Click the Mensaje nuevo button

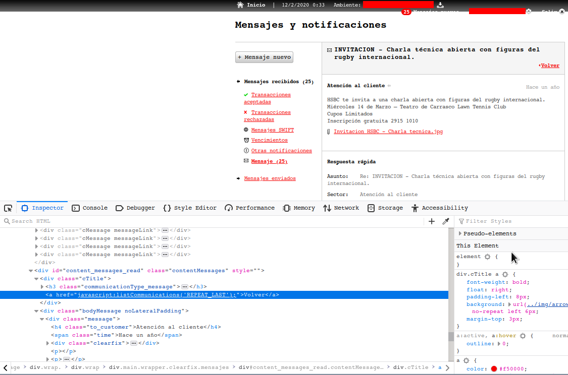click(x=264, y=57)
